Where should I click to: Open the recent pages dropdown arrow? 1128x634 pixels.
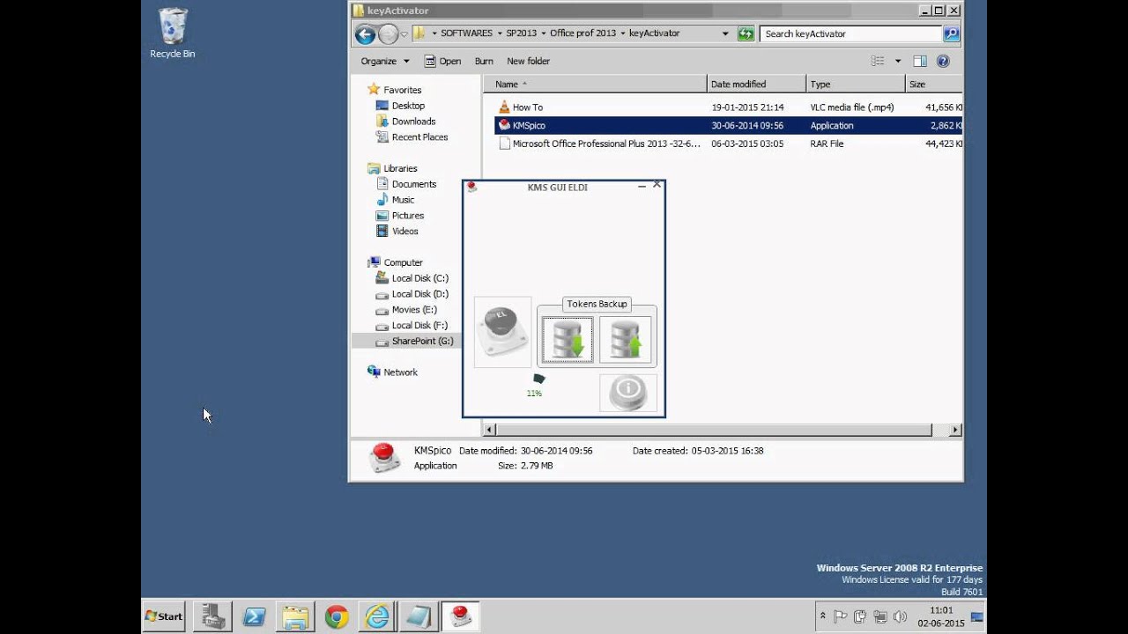(x=404, y=34)
